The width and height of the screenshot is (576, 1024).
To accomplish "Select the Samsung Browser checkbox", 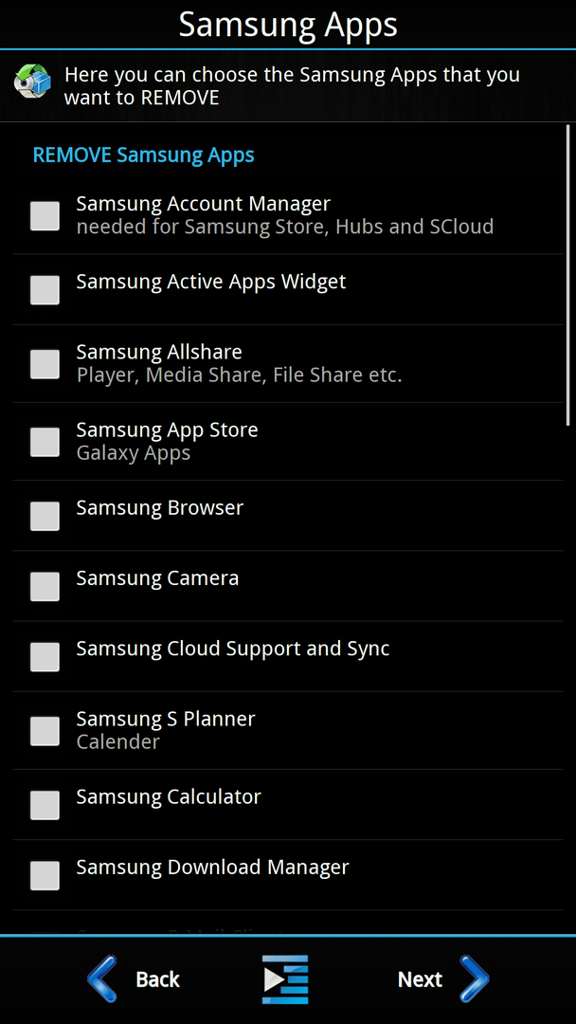I will (45, 516).
